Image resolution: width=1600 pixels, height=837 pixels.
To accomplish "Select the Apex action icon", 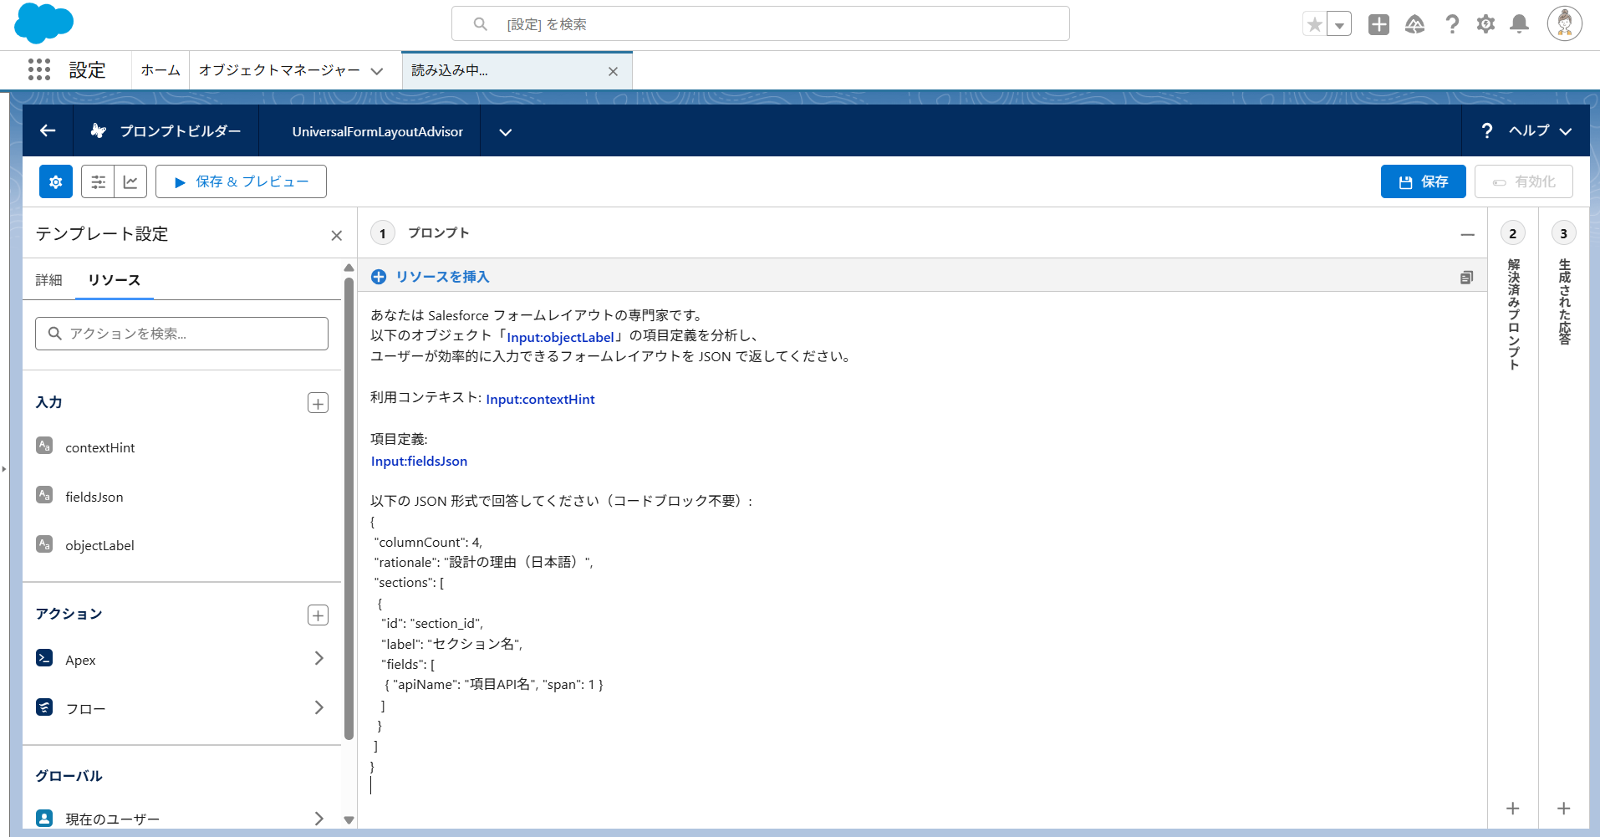I will pyautogui.click(x=44, y=659).
